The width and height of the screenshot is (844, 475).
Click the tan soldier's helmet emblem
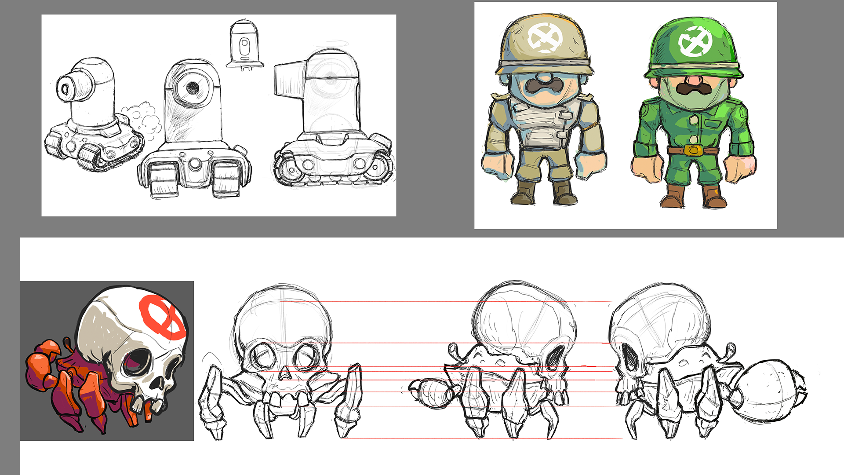pos(545,37)
